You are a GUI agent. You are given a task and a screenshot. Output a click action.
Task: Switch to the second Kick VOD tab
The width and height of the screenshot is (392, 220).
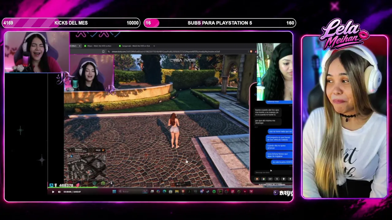point(100,46)
